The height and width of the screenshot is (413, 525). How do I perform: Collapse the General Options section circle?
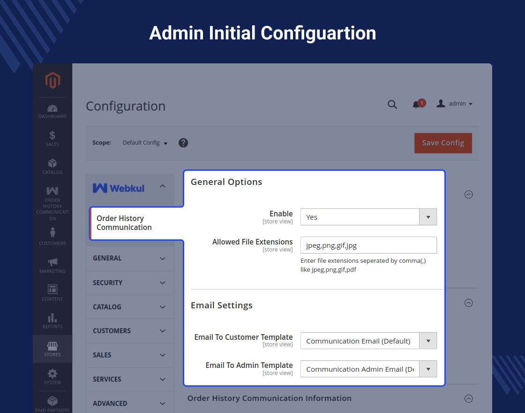pyautogui.click(x=468, y=194)
